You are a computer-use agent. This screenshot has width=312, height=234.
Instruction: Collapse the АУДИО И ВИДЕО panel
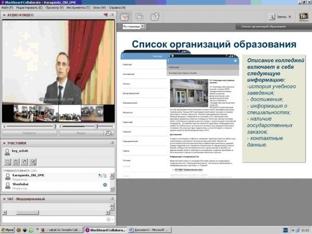[x=5, y=15]
